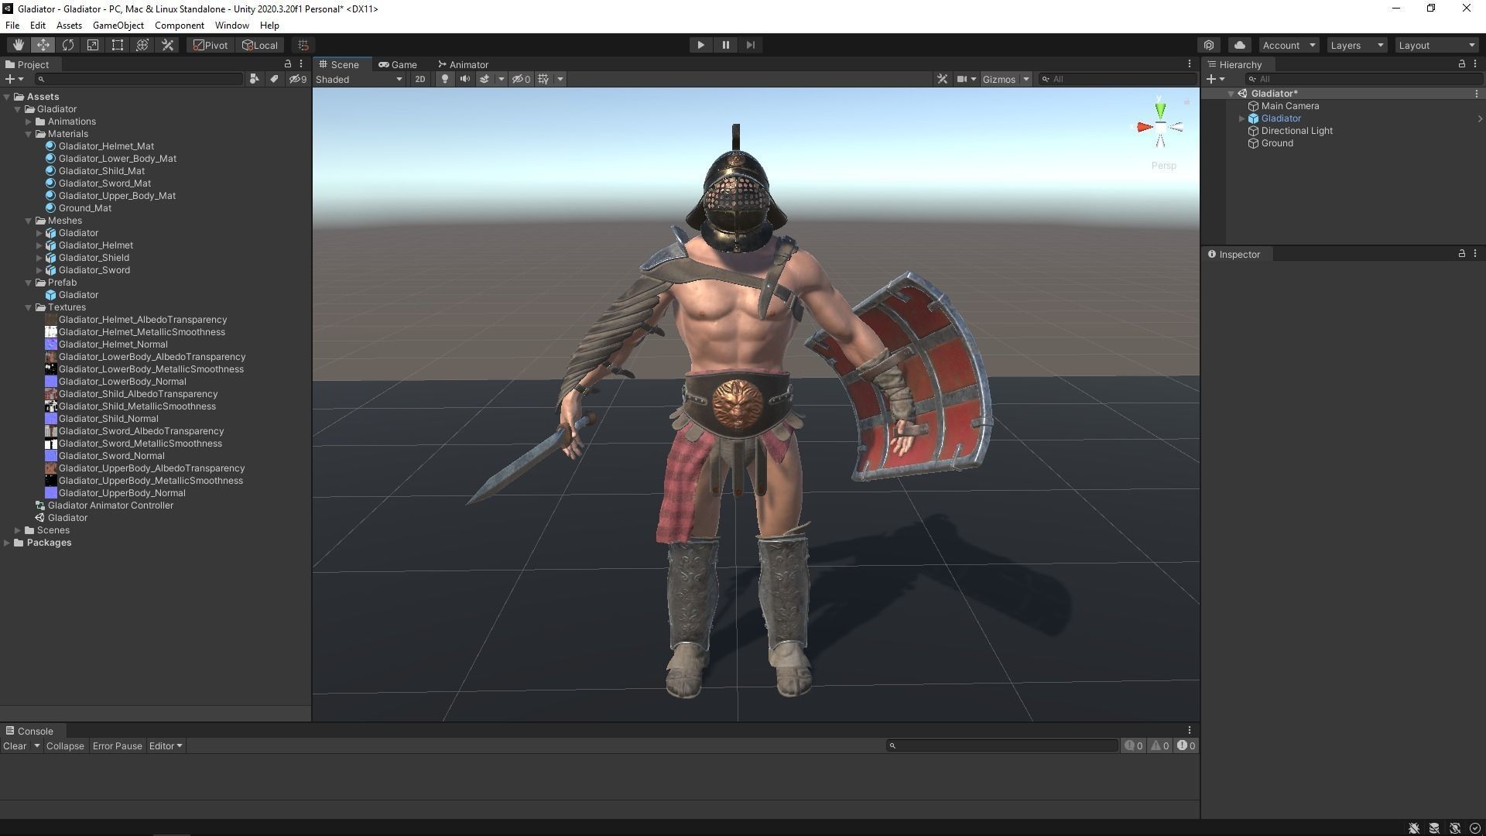This screenshot has width=1486, height=836.
Task: Toggle Local handle rotation
Action: point(260,45)
